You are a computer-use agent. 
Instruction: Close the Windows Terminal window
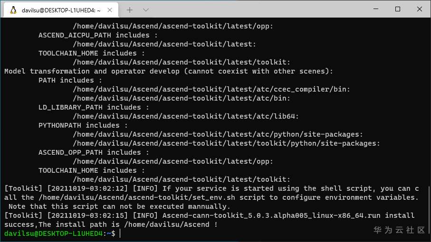click(420, 9)
